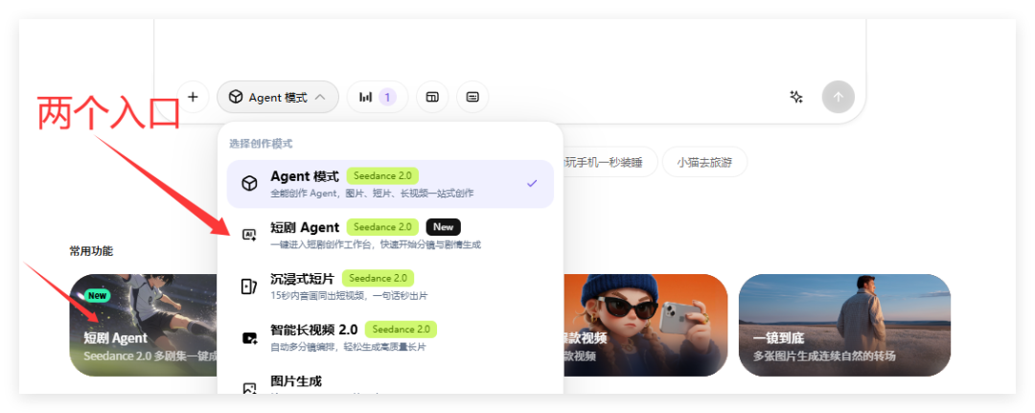Click the checkmark on Agent 模式 row
The width and height of the screenshot is (1035, 413).
532,183
